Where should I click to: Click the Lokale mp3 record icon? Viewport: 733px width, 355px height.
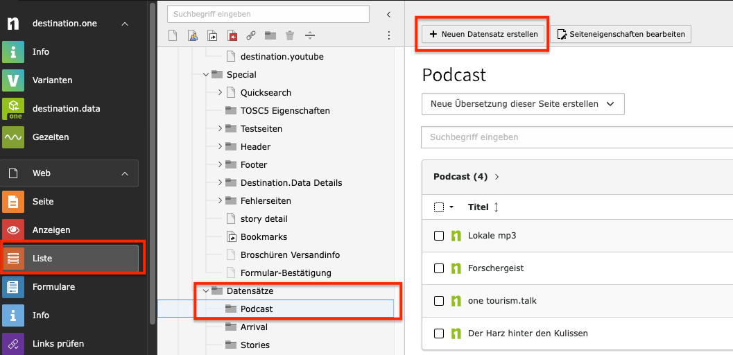pos(456,236)
